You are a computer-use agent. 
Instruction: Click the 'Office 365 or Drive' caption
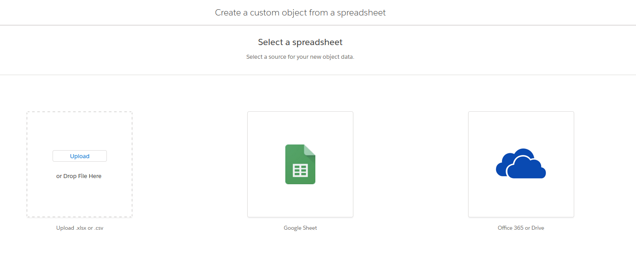(x=521, y=228)
